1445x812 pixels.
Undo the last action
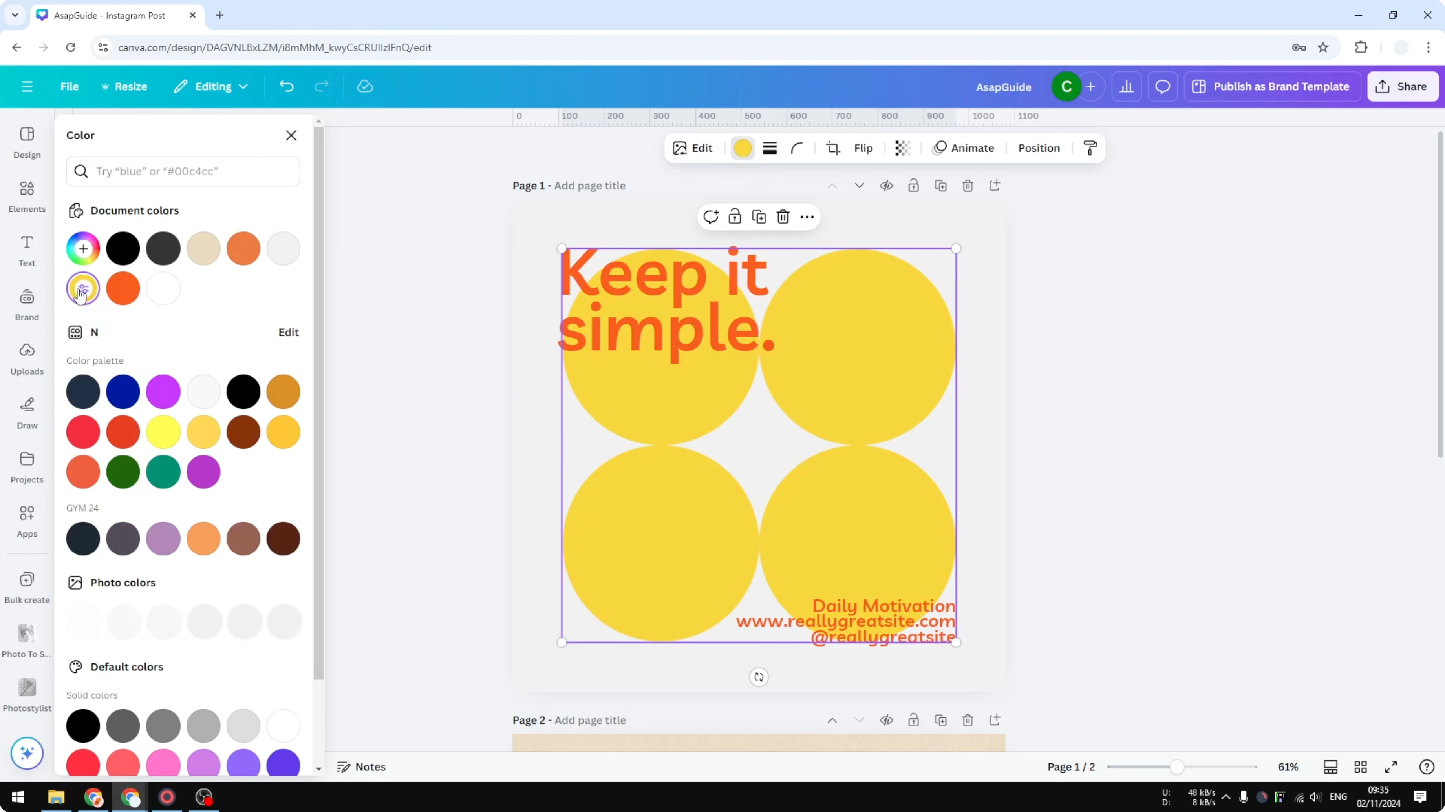[x=286, y=86]
